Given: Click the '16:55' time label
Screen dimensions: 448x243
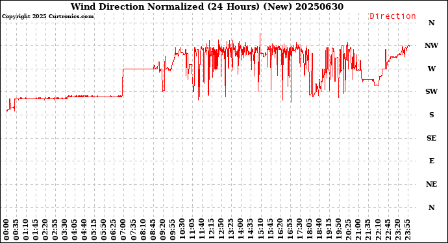Looking at the screenshot, I should 290,229.
